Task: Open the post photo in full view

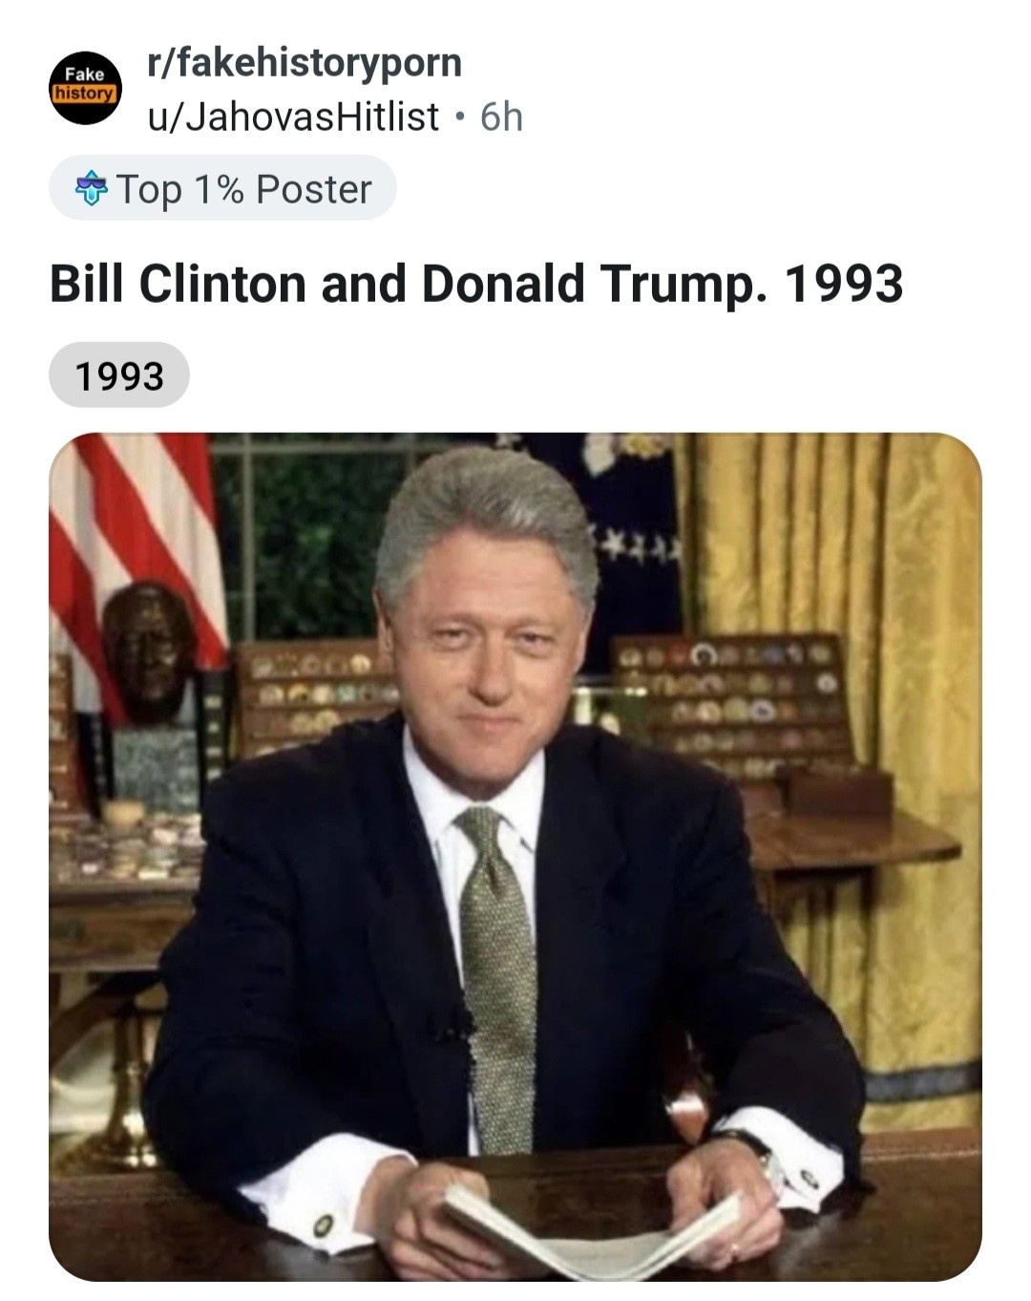Action: click(x=515, y=857)
